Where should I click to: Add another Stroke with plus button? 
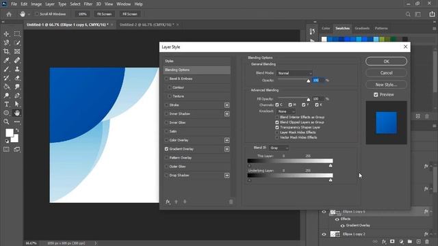click(x=227, y=105)
